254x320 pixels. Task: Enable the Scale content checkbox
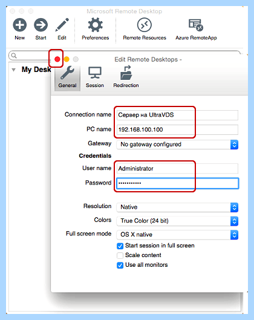tap(120, 255)
